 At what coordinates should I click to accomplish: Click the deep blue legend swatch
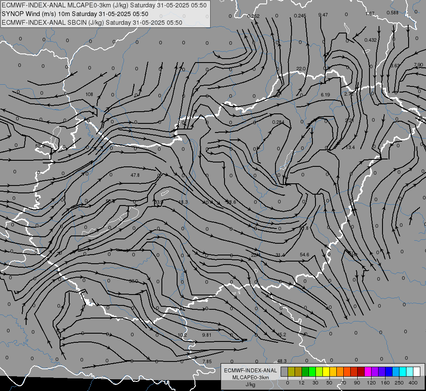[x=389, y=371]
